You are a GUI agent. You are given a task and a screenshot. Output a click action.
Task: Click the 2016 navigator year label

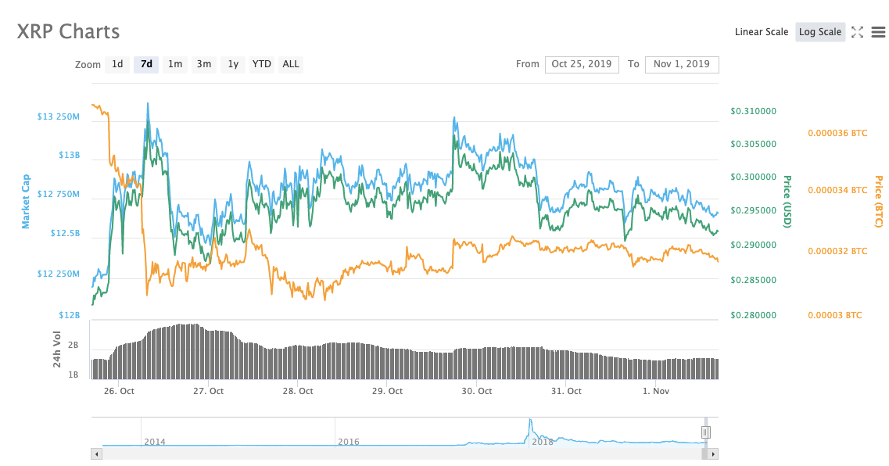(x=349, y=442)
